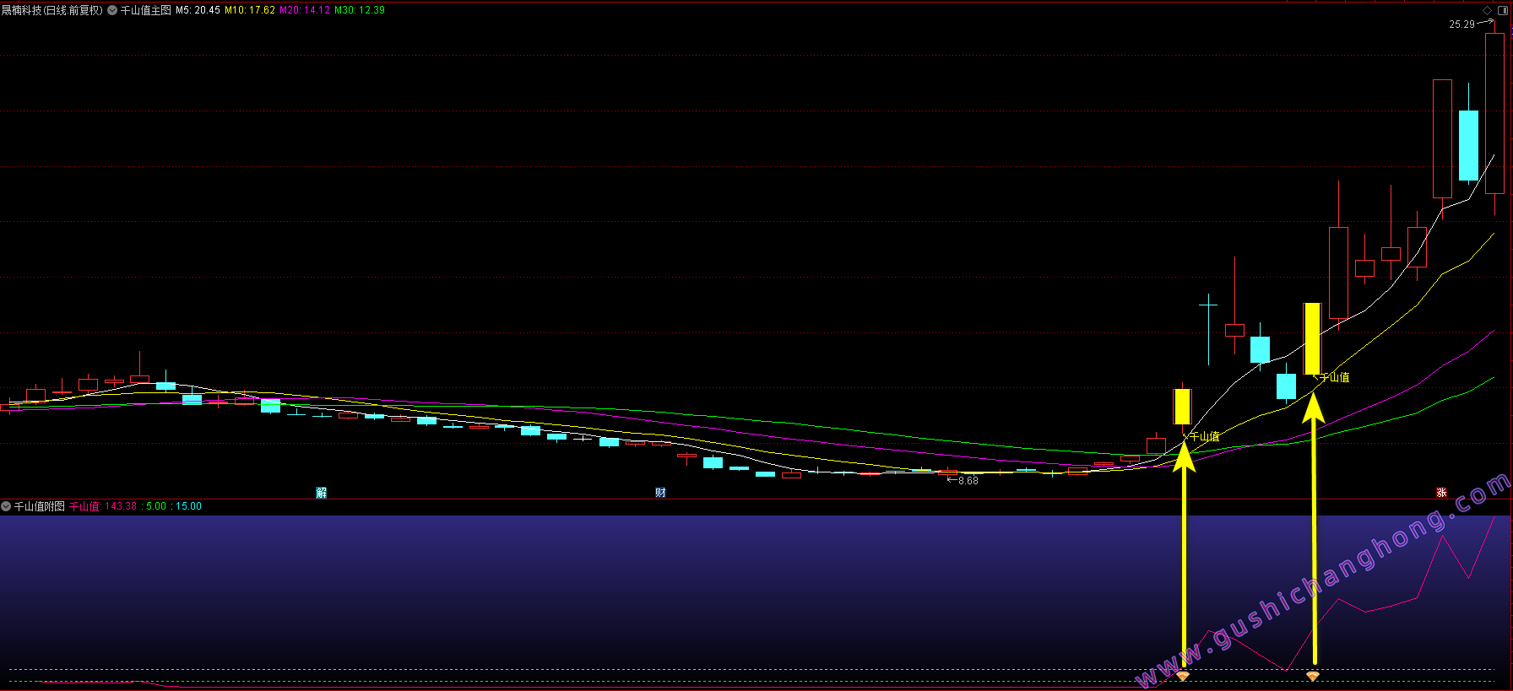This screenshot has height=691, width=1513.
Task: Click the first orange signal marker in sub-chart
Action: (1183, 677)
